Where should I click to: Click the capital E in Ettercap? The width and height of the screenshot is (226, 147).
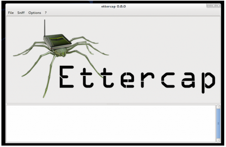tap(66, 77)
